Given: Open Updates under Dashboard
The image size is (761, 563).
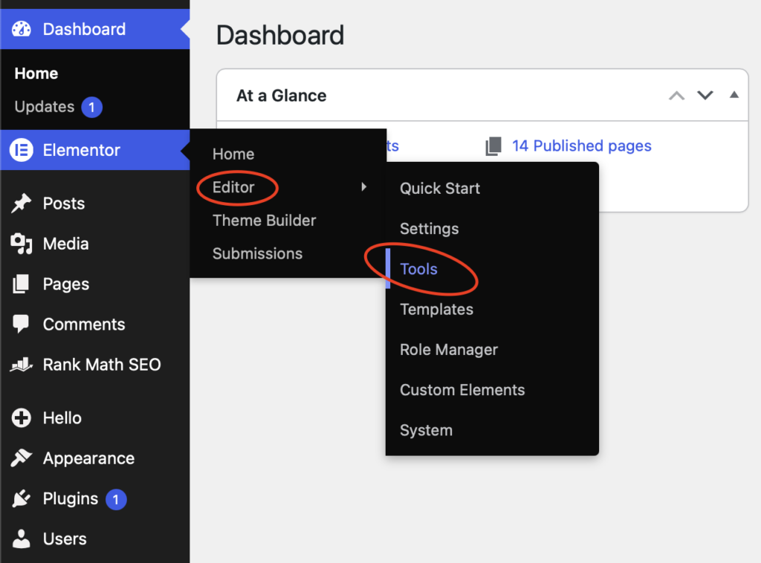Looking at the screenshot, I should 44,107.
